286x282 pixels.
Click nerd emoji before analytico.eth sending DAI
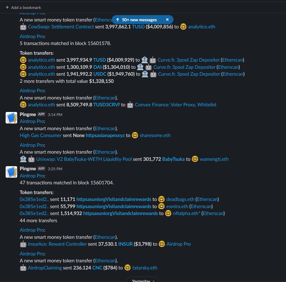[23, 67]
